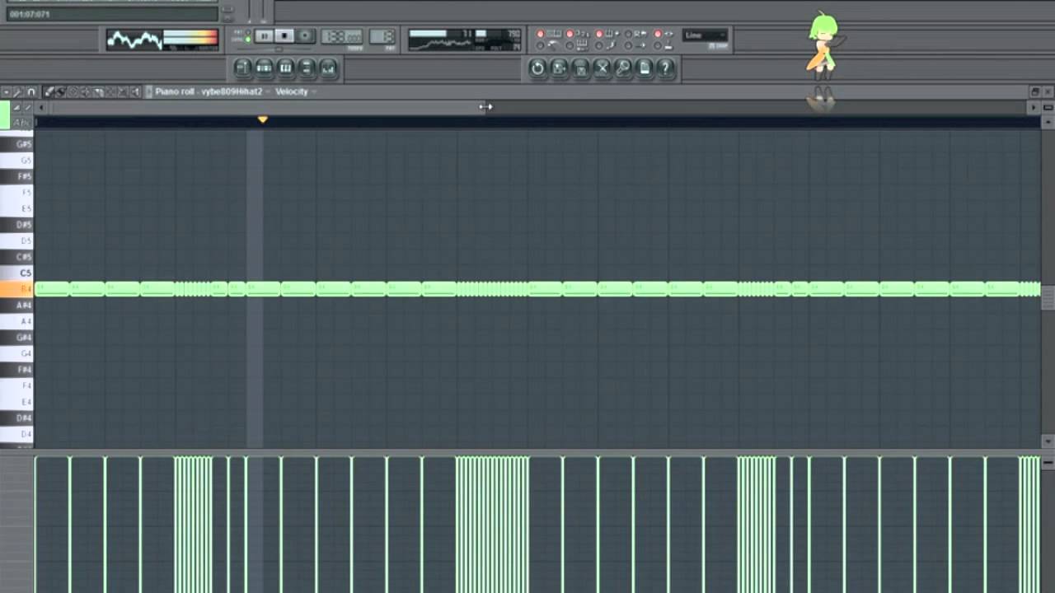The height and width of the screenshot is (593, 1055).
Task: Click the pattern number selector
Action: point(382,36)
